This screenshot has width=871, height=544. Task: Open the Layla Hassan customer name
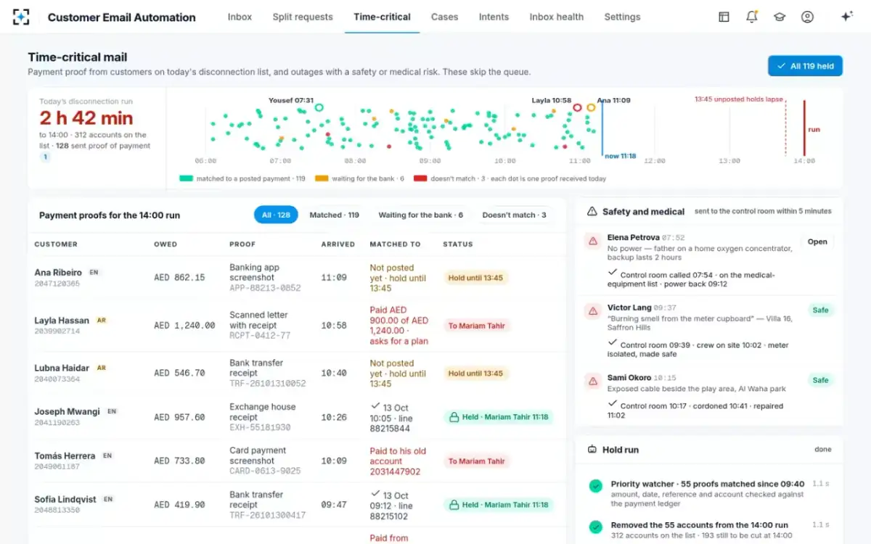click(x=62, y=321)
